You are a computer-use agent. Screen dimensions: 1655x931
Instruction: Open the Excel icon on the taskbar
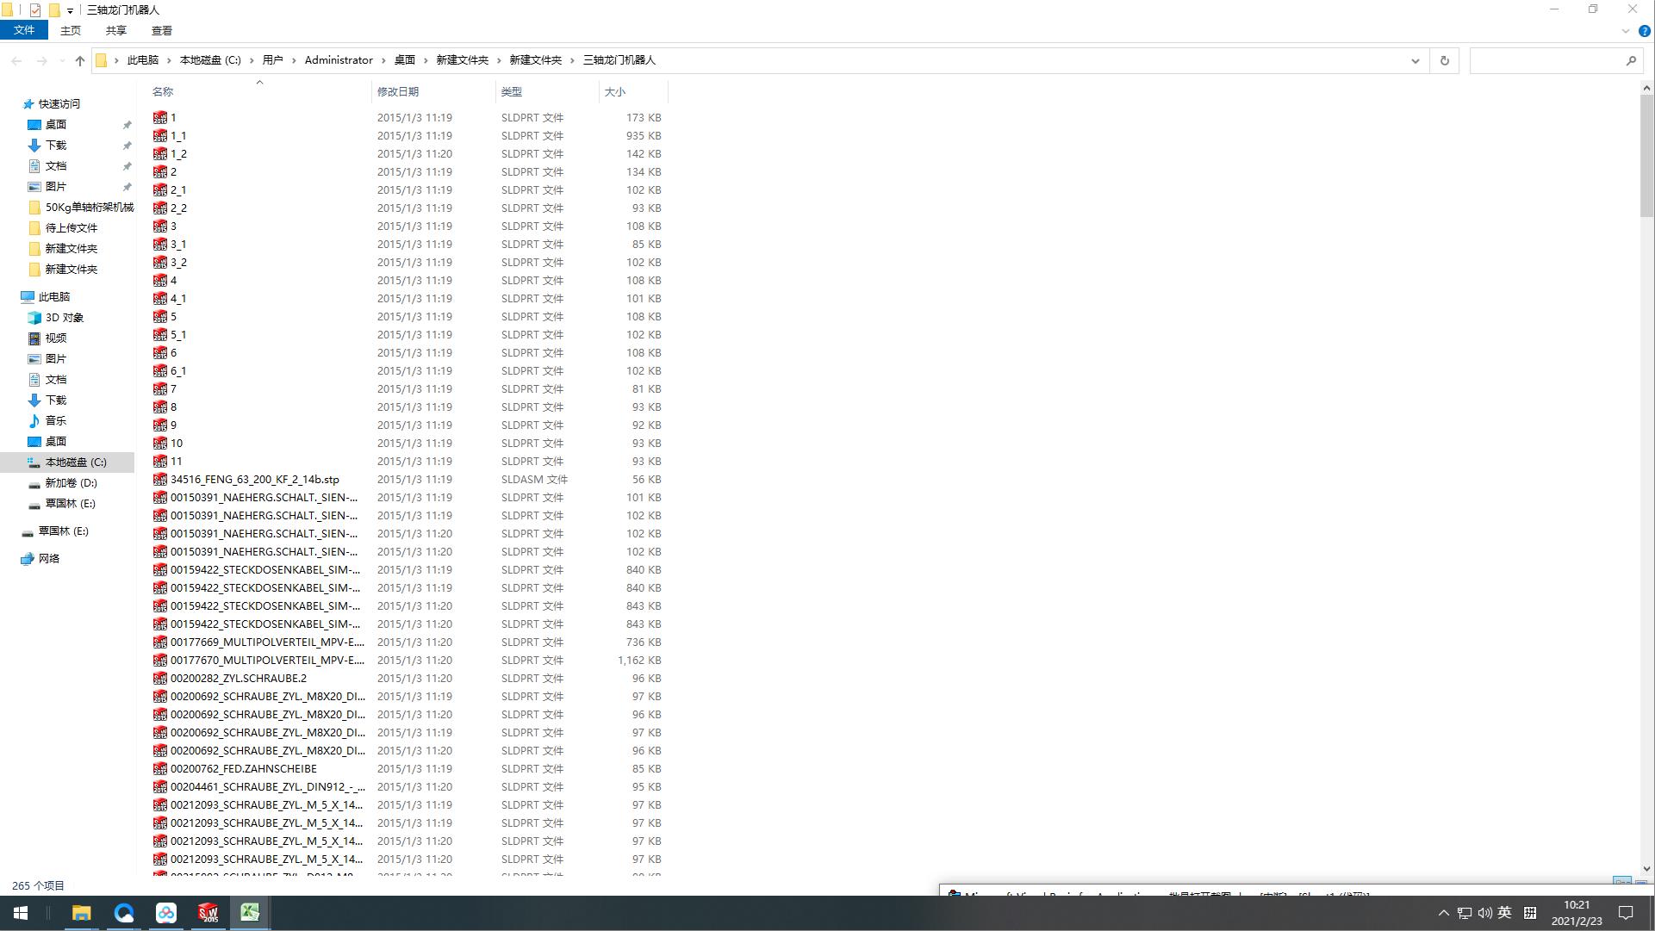click(x=250, y=913)
